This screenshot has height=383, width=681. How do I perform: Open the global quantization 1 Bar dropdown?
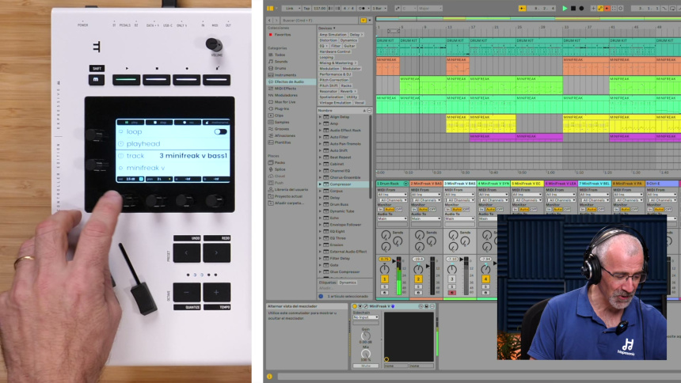379,8
